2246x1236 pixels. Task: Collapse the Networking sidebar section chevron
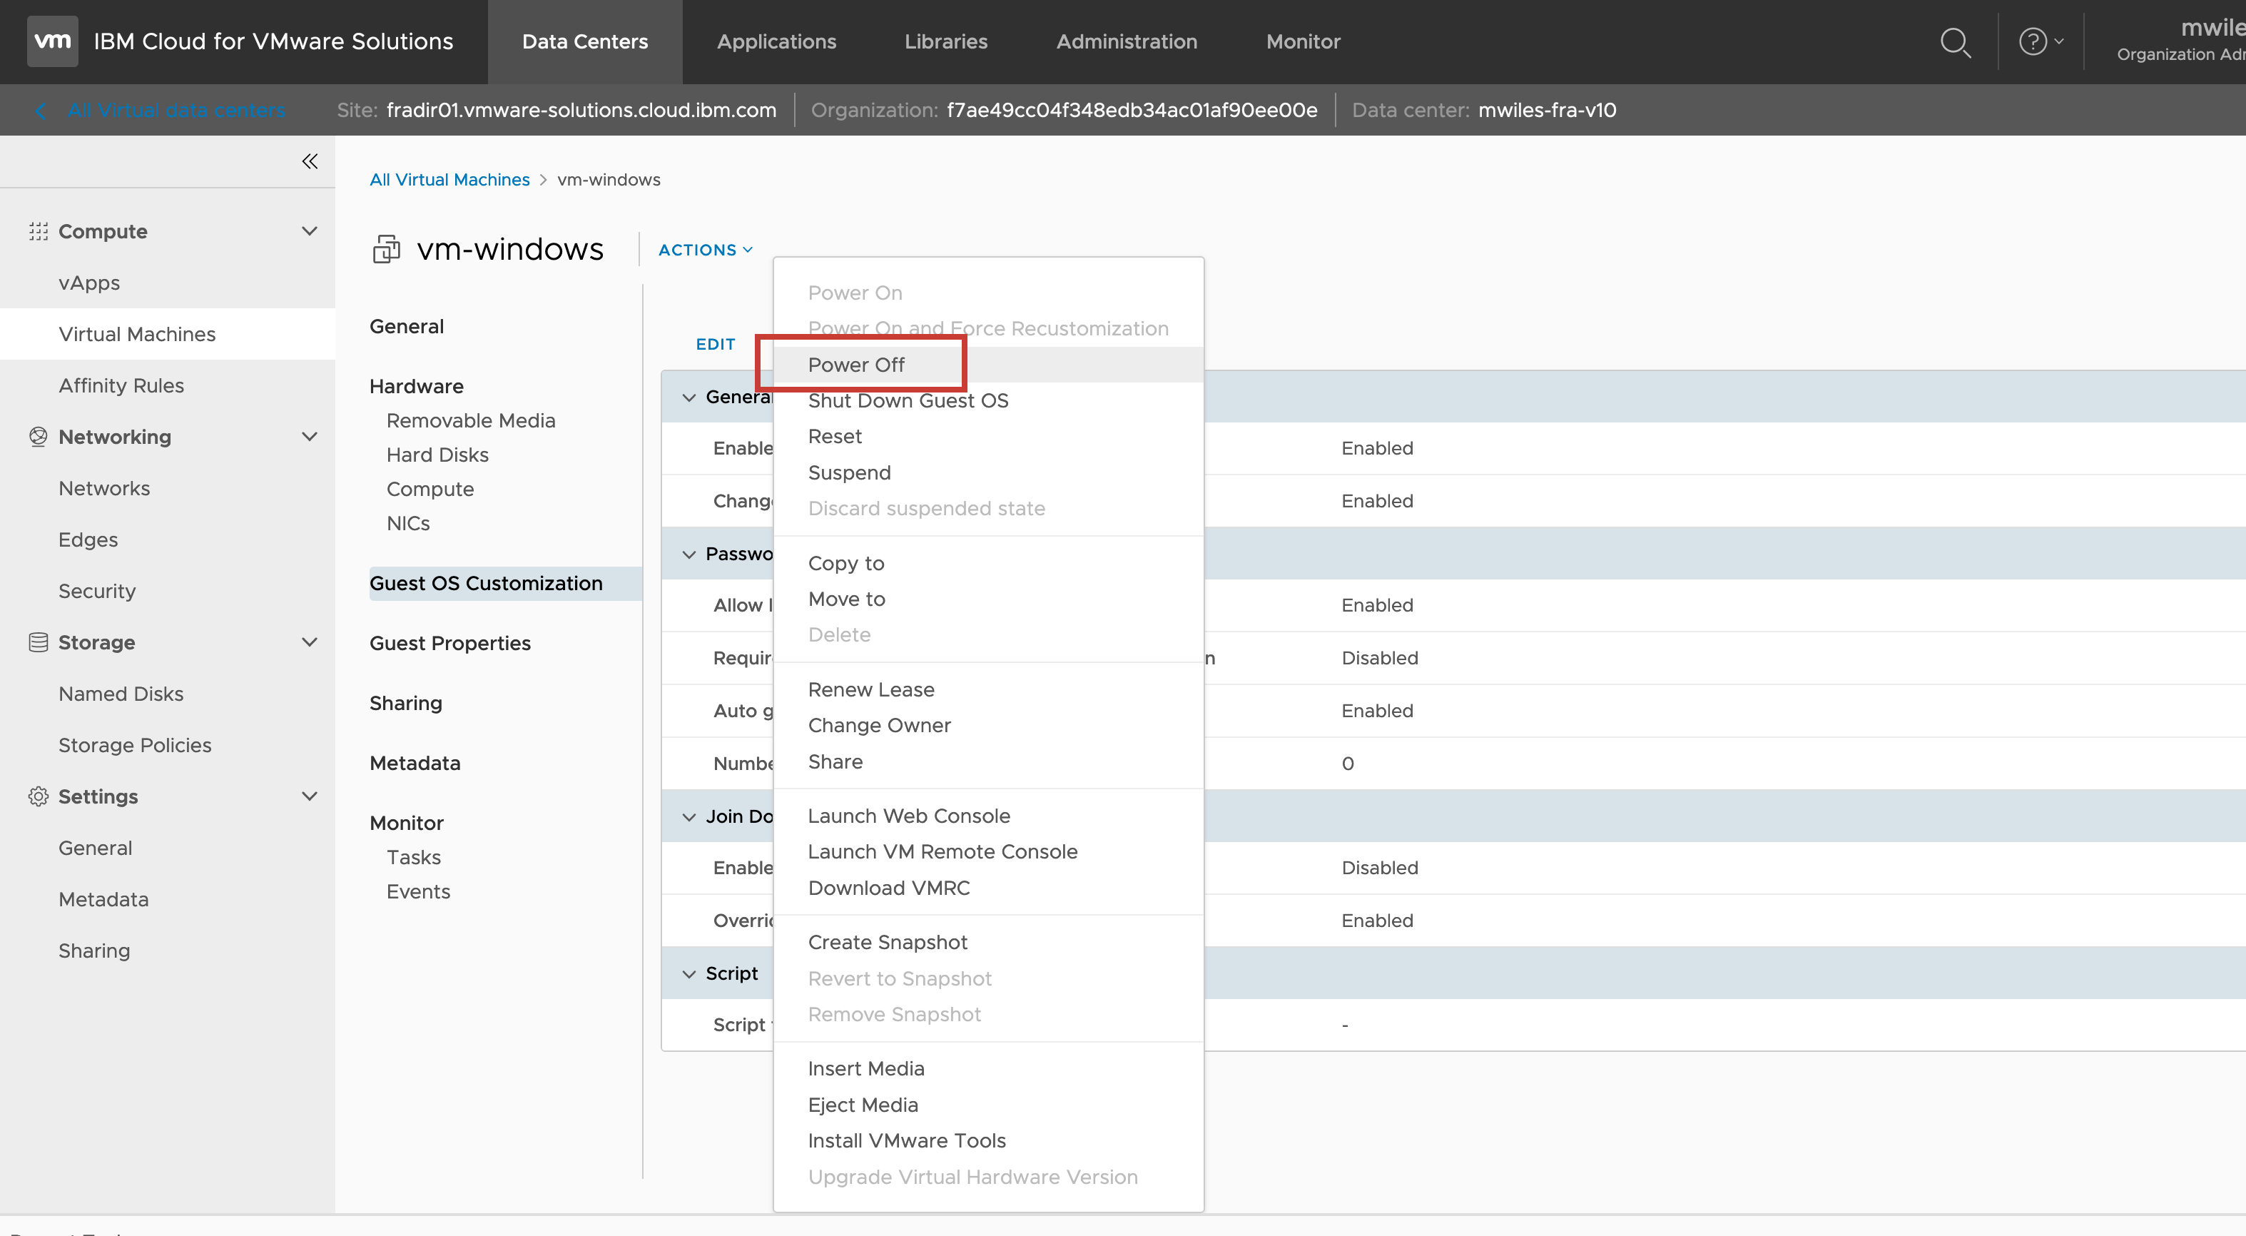tap(309, 436)
